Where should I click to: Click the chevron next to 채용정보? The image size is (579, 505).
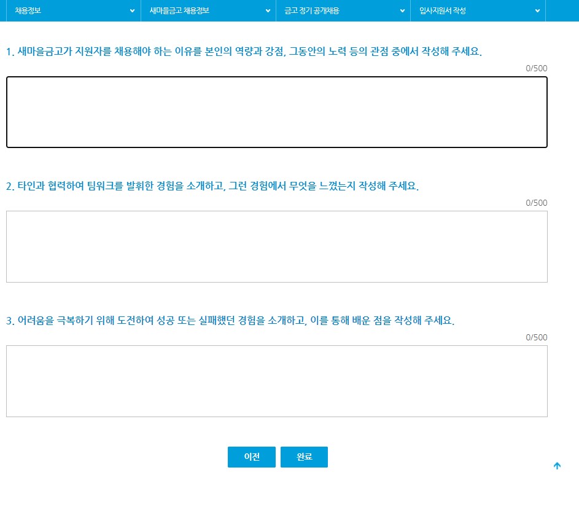tap(132, 11)
